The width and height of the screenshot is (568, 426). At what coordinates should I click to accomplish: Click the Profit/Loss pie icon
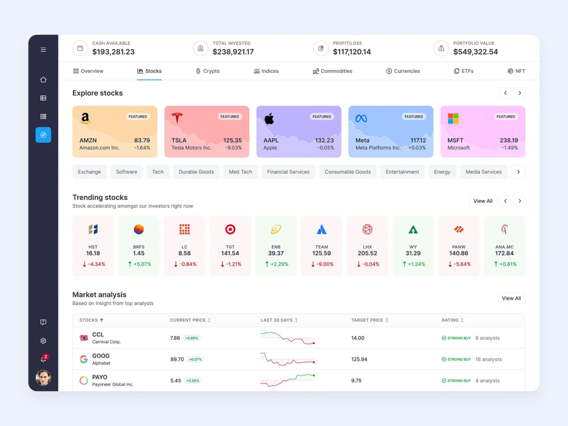(320, 48)
